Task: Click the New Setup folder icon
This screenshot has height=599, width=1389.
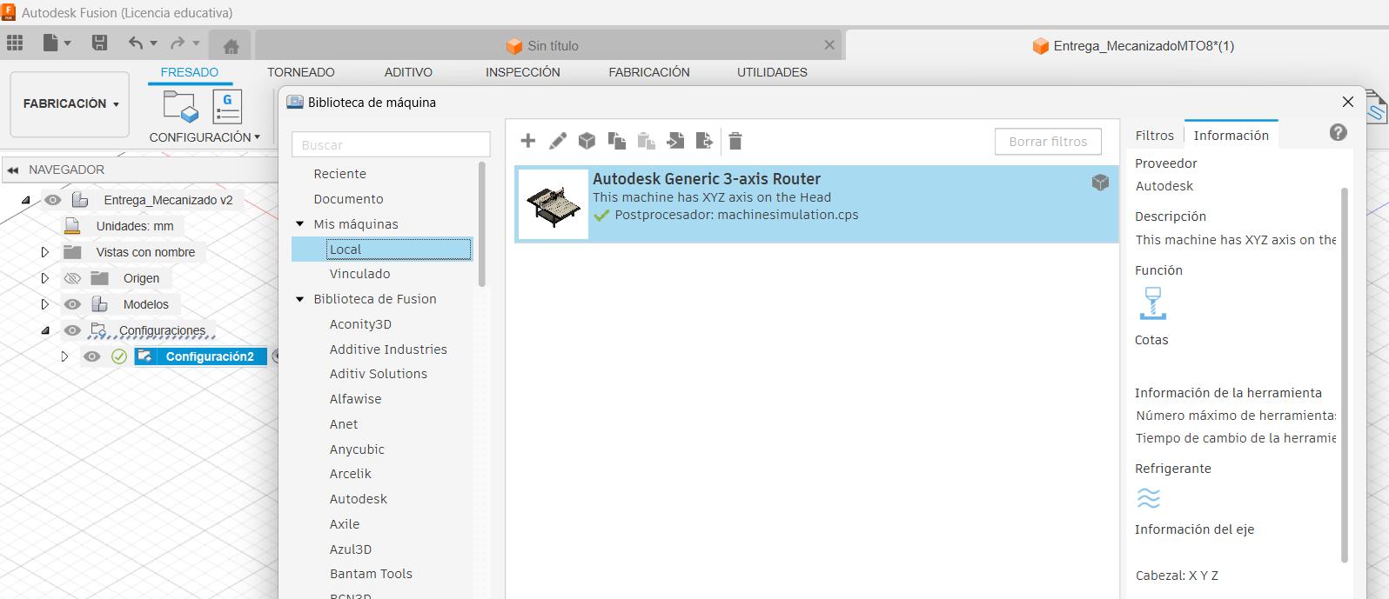Action: 181,107
